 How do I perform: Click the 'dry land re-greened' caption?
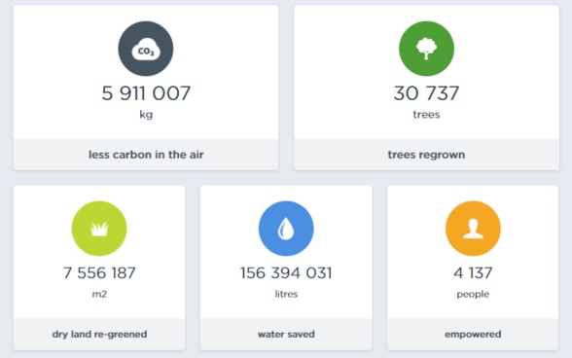(x=99, y=335)
